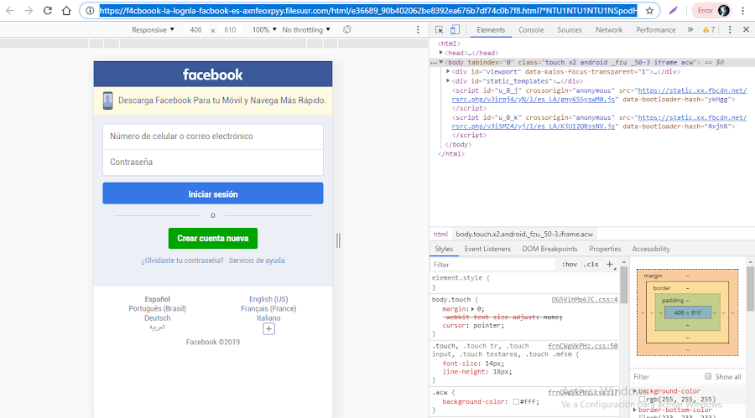Click the plus icon to show more languages
This screenshot has height=418, width=755.
click(x=268, y=328)
